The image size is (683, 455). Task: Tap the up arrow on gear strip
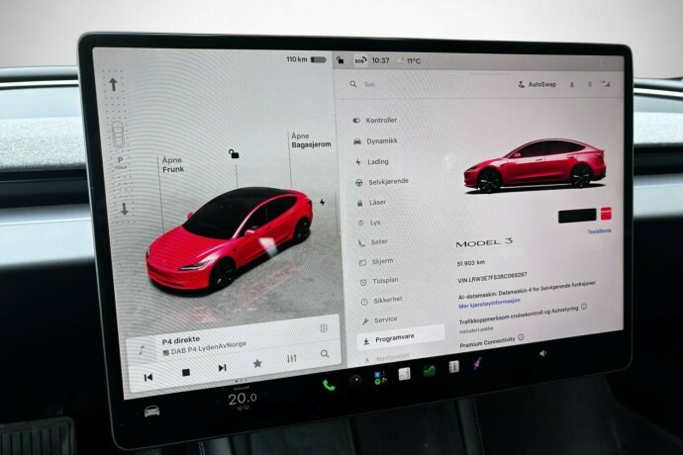(x=113, y=84)
